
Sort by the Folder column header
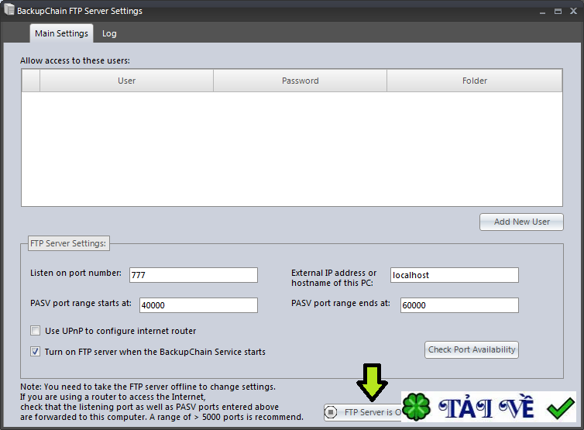[475, 81]
